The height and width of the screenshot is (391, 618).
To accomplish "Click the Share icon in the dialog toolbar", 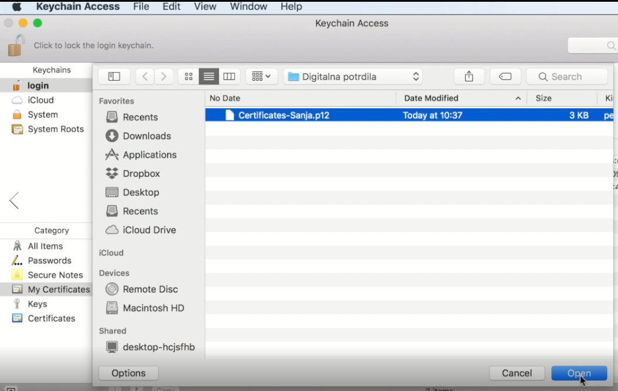I will click(469, 77).
